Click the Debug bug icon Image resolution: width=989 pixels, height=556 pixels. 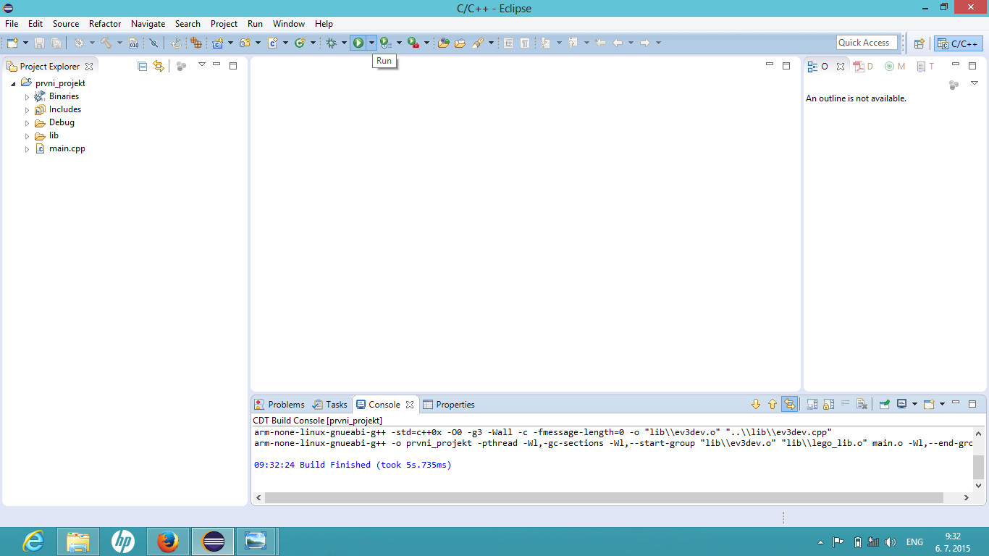click(x=332, y=43)
